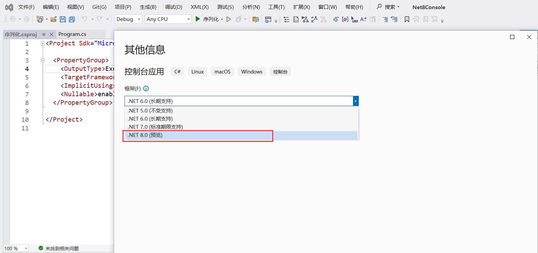
Task: Click the bulleted list icon in the toolbar
Action: tap(287, 19)
